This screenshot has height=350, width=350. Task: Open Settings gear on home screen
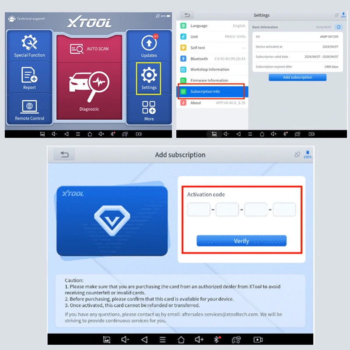(149, 78)
